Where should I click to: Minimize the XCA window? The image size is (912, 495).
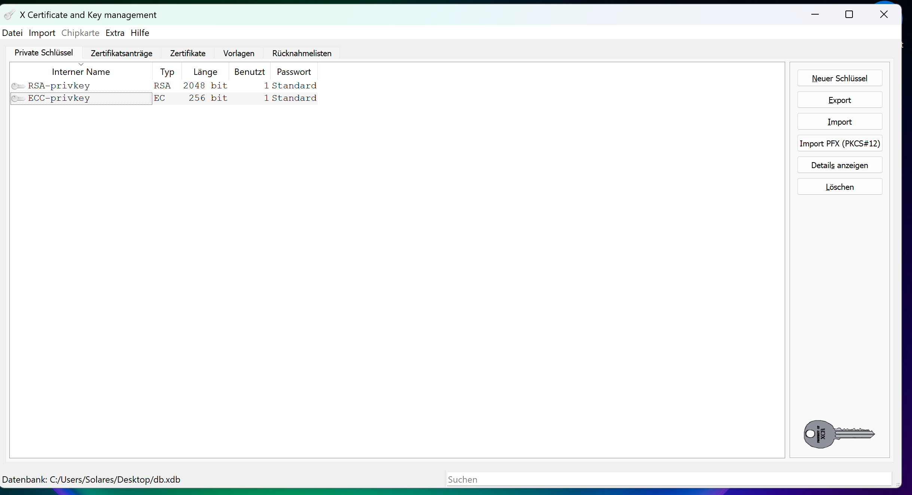pyautogui.click(x=815, y=15)
